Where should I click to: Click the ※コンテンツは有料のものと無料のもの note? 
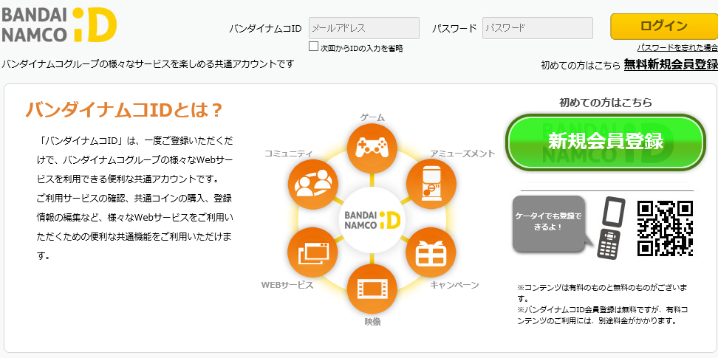pos(603,293)
